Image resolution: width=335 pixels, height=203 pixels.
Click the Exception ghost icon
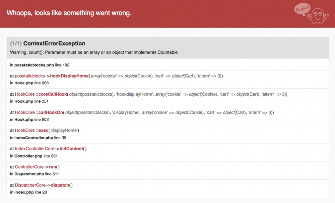[311, 14]
